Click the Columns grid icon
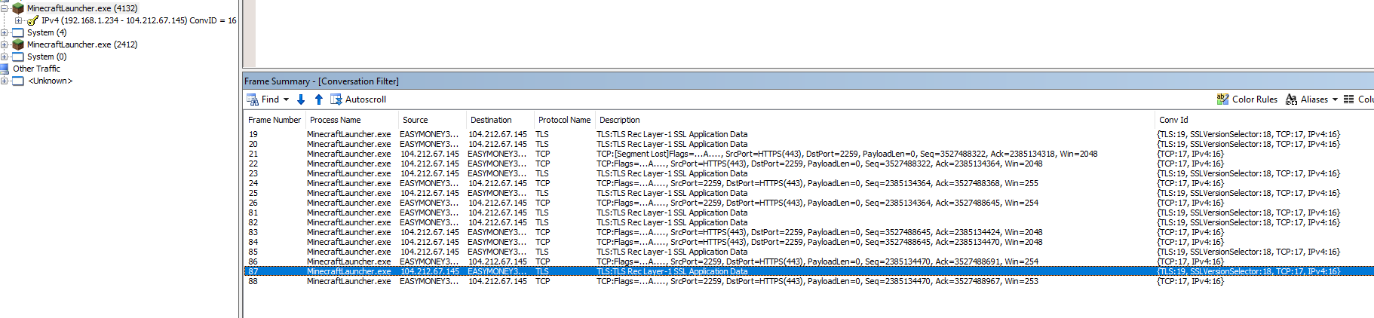The image size is (1374, 318). [1348, 99]
